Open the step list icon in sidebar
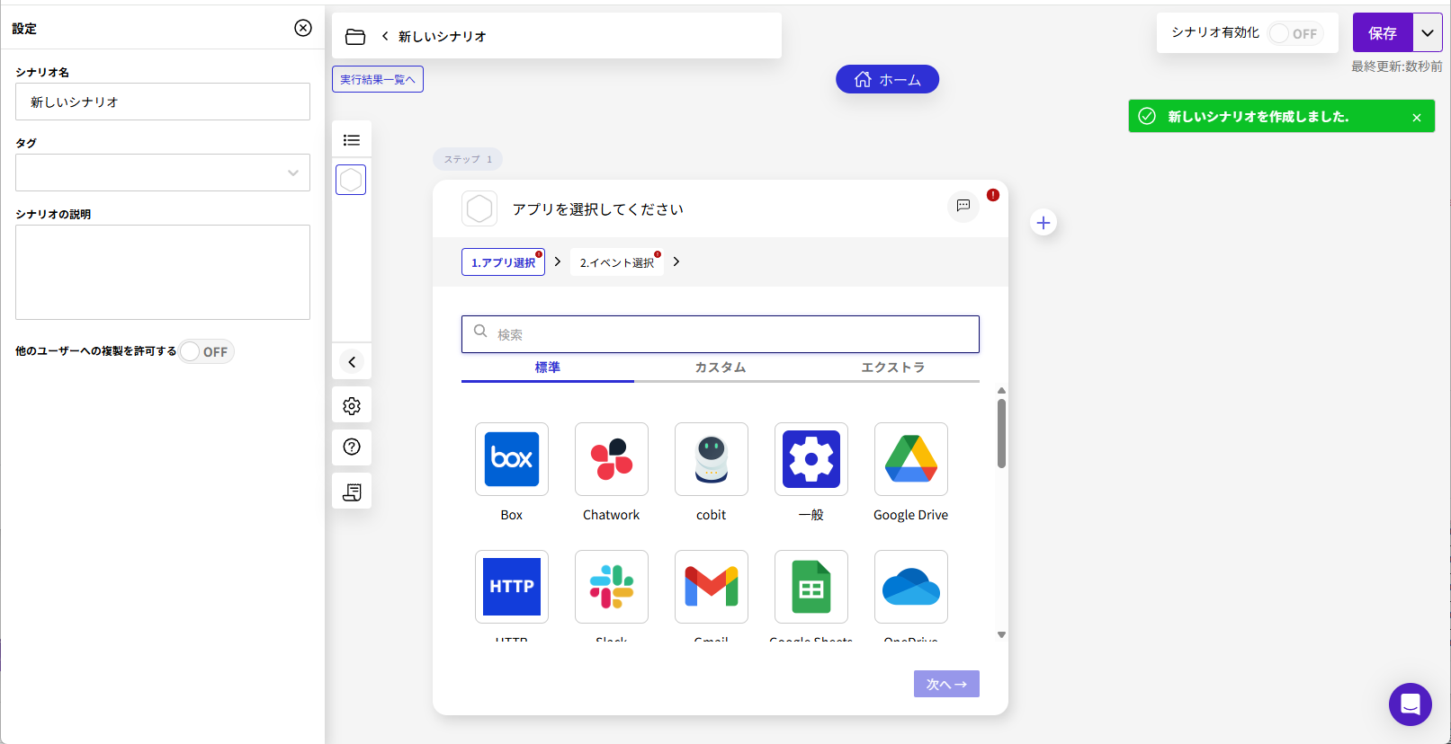Screen dimensions: 1451x744 pyautogui.click(x=352, y=140)
